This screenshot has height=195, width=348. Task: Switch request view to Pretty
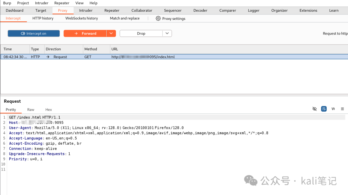(x=11, y=110)
